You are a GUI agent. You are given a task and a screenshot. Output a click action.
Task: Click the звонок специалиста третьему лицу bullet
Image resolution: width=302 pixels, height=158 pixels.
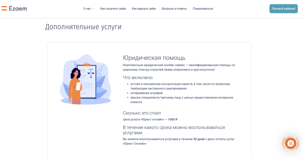click(x=182, y=97)
